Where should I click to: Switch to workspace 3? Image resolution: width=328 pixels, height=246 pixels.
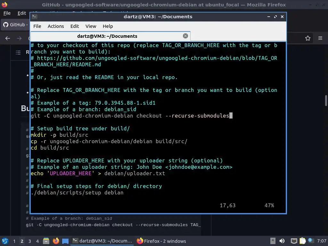coord(30,241)
